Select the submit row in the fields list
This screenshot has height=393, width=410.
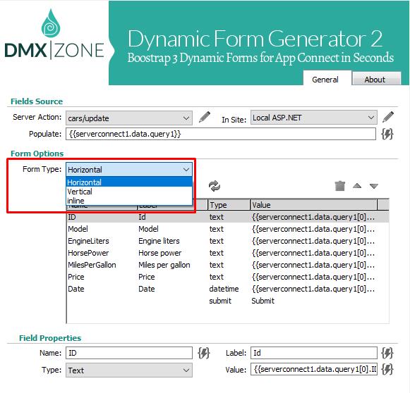coord(227,301)
